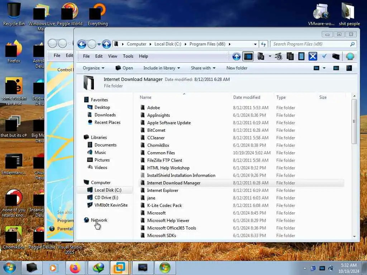Click the Up one level button beside the address bar
The height and width of the screenshot is (275, 367).
click(x=106, y=44)
